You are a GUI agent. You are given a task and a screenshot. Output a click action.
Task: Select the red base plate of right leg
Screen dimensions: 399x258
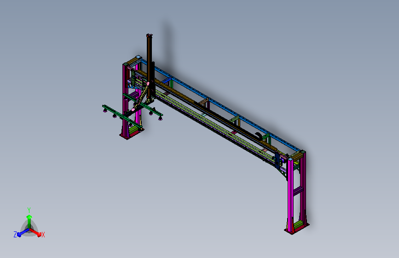(297, 228)
